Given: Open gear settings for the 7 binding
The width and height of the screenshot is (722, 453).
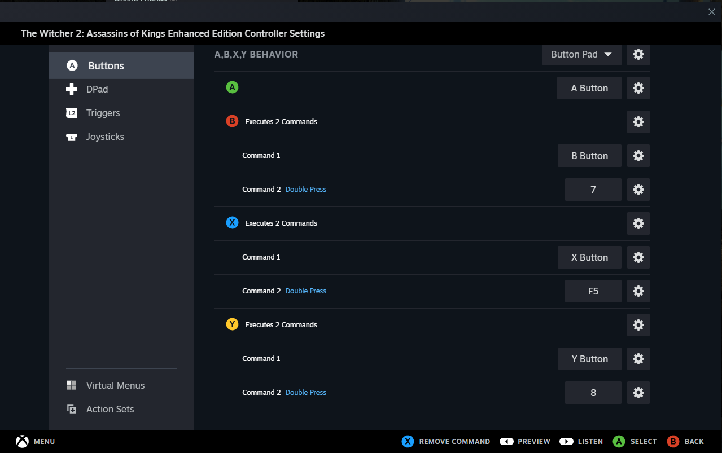Looking at the screenshot, I should (x=638, y=190).
